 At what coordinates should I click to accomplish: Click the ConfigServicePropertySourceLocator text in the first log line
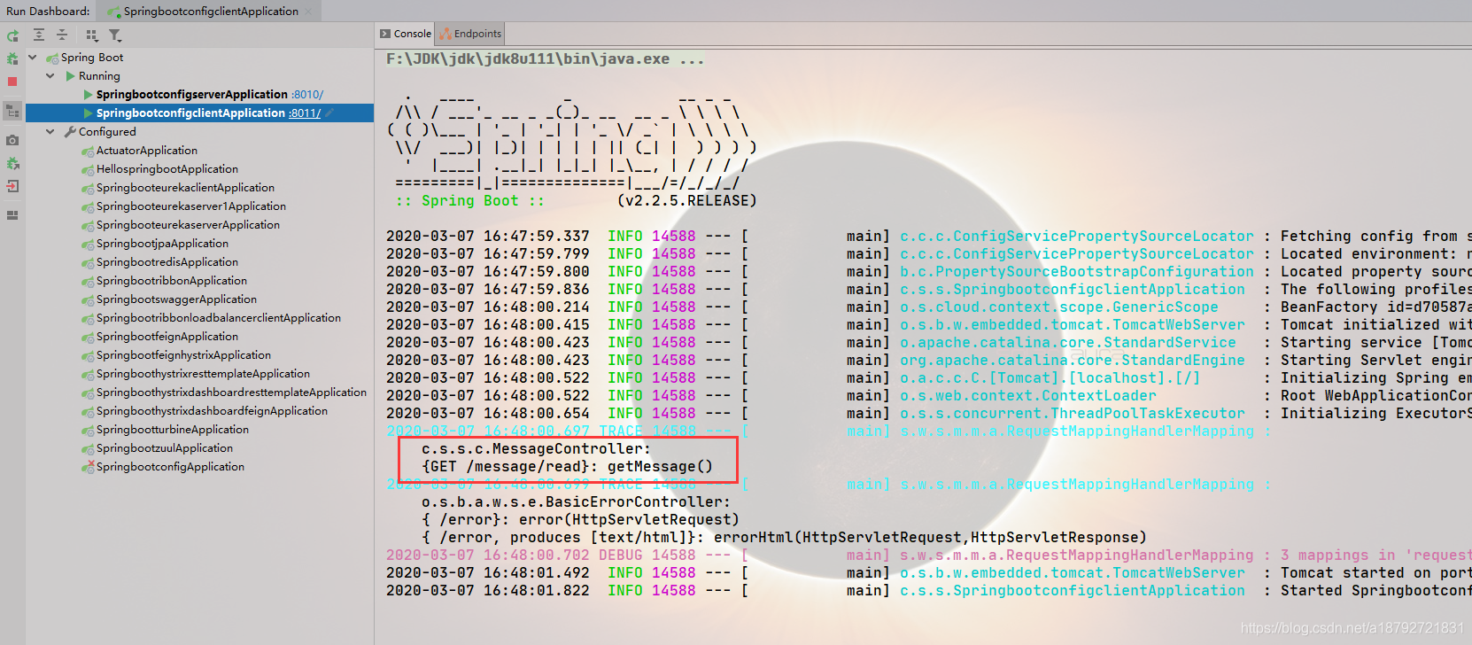pos(1077,237)
